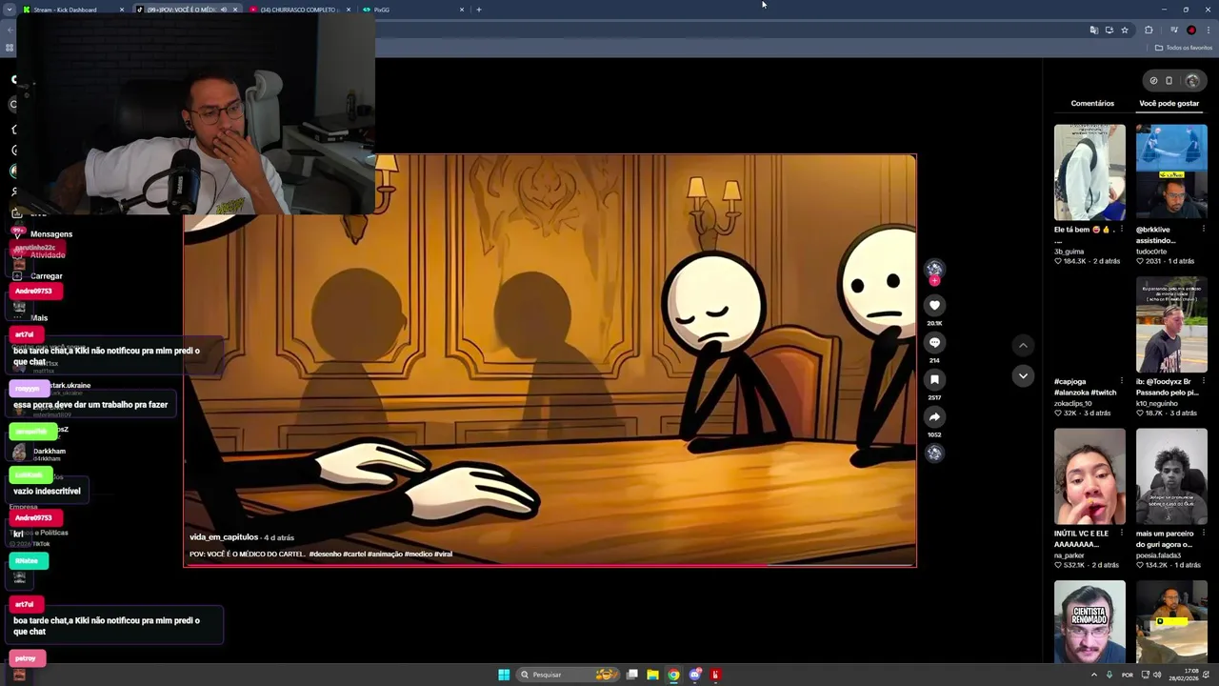Open '@brkklive assistindo' video thumbnail
Viewport: 1219px width, 686px height.
click(x=1171, y=172)
